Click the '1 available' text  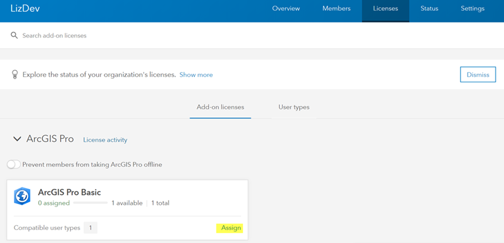127,203
